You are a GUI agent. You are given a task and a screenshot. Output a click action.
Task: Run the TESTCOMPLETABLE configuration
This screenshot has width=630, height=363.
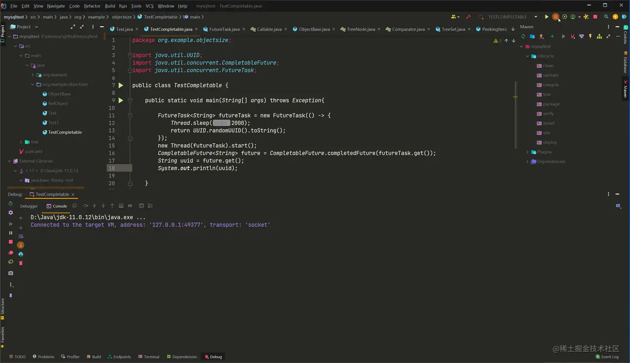(547, 17)
